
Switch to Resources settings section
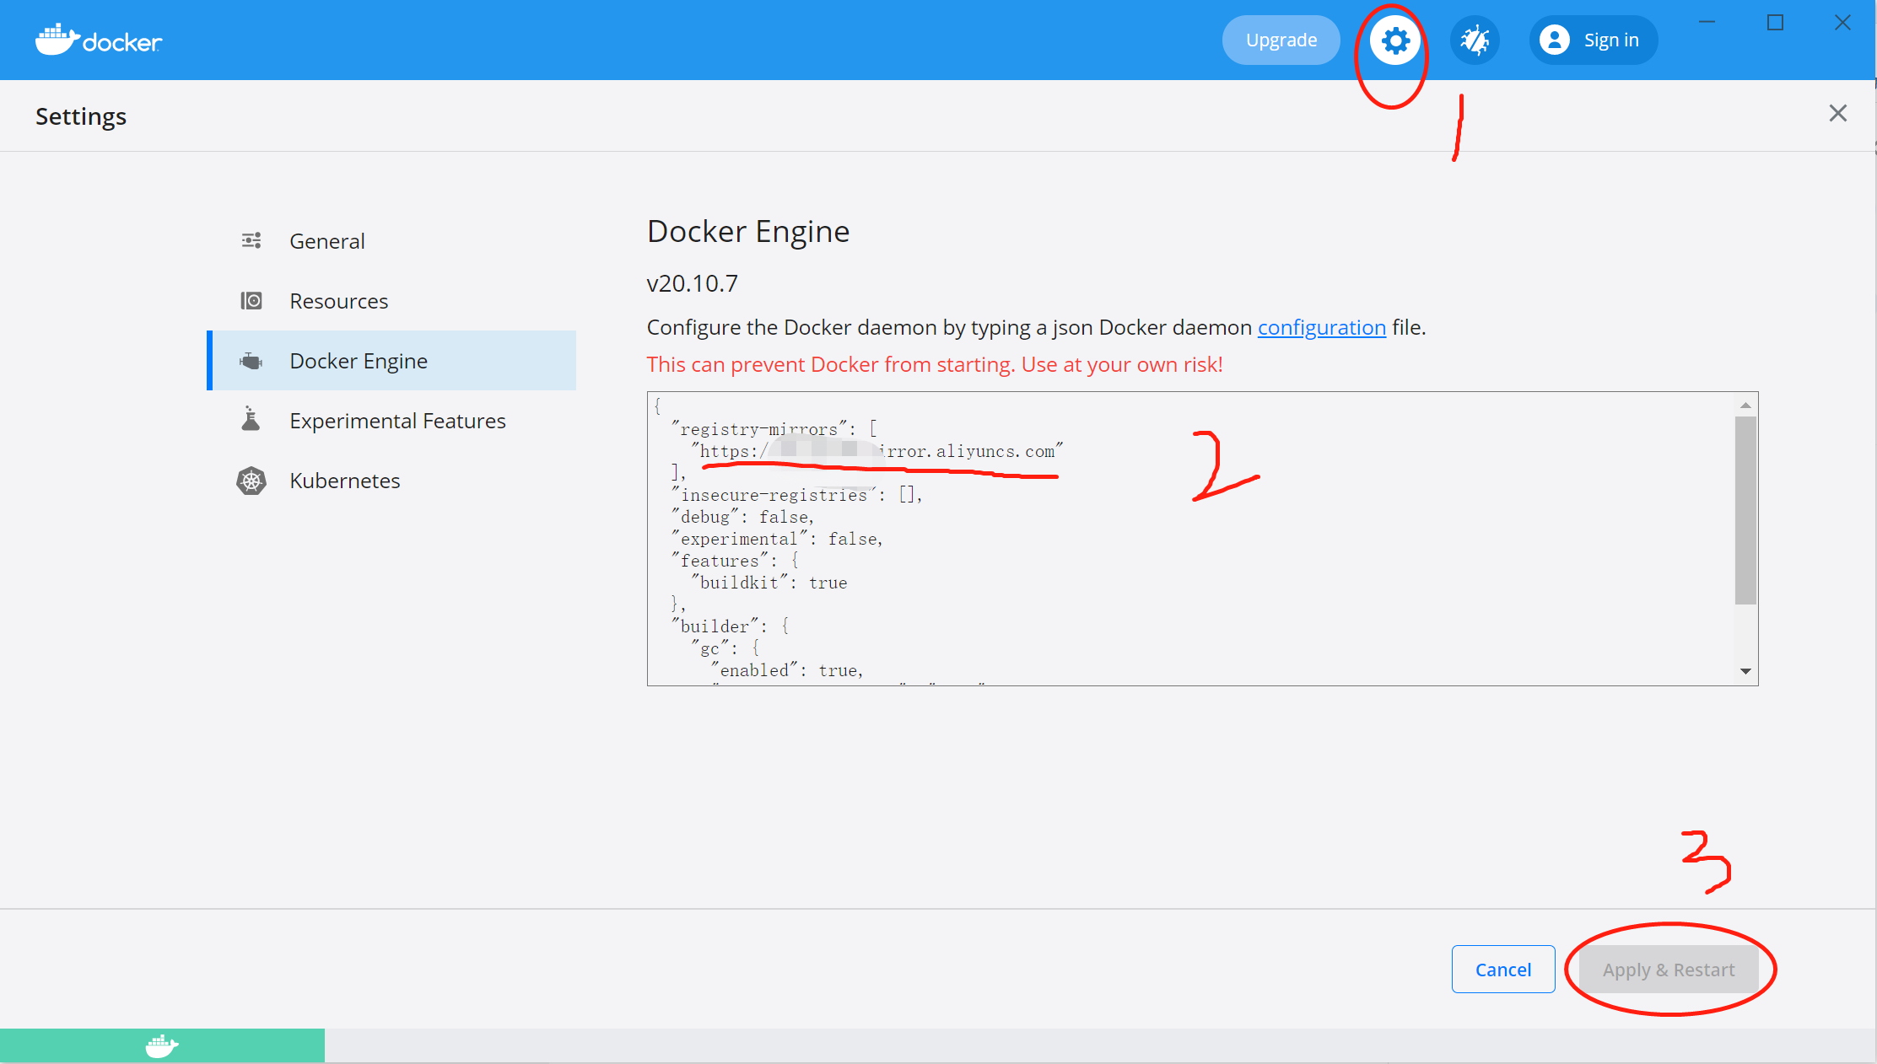tap(338, 301)
